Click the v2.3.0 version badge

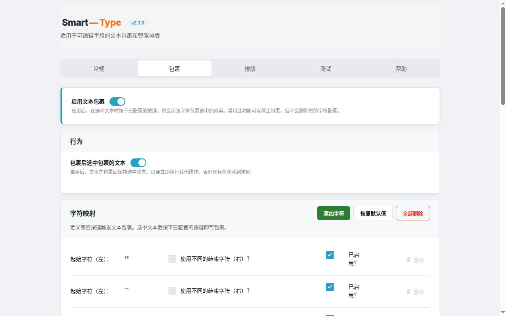coord(138,23)
